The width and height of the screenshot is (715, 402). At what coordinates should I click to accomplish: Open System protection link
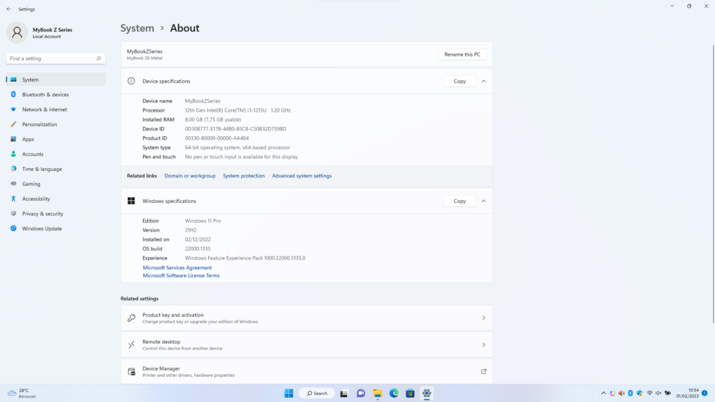(244, 176)
